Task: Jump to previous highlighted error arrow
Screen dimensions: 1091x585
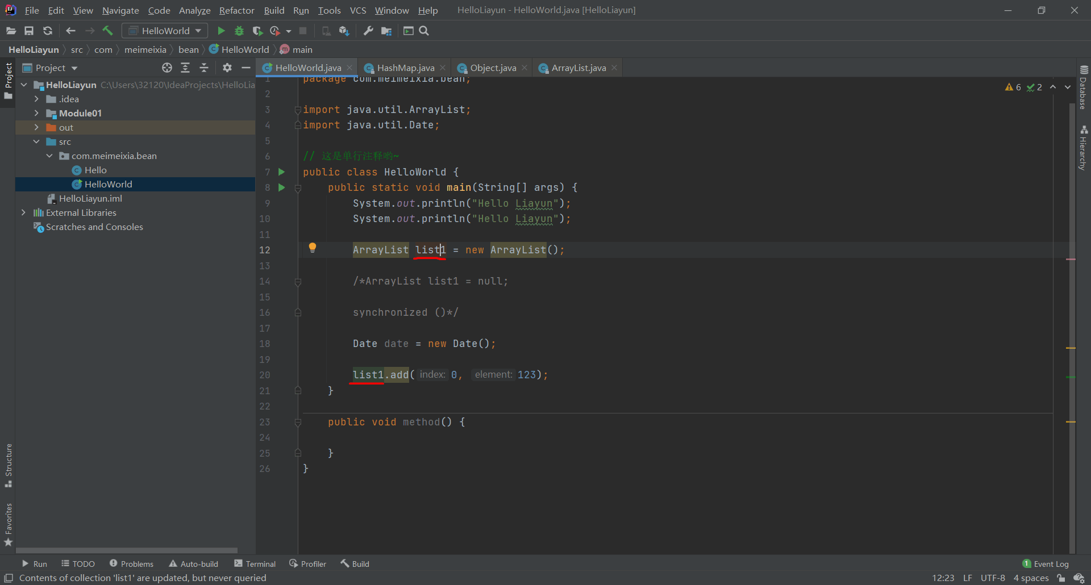Action: pyautogui.click(x=1053, y=87)
